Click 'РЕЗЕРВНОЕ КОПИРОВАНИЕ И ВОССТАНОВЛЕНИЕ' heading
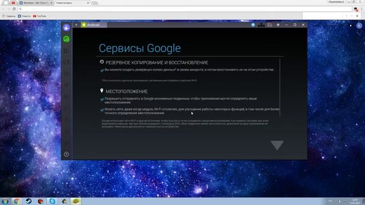Image resolution: width=365 pixels, height=205 pixels. 157,63
